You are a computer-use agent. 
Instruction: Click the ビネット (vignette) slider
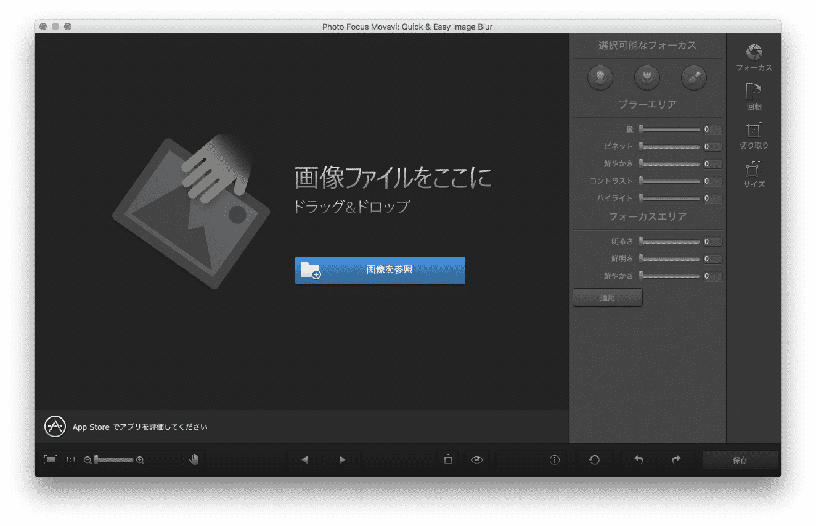tap(669, 147)
